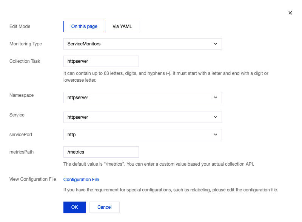Switch edit mode to On this page
The image size is (302, 222).
pyautogui.click(x=84, y=26)
